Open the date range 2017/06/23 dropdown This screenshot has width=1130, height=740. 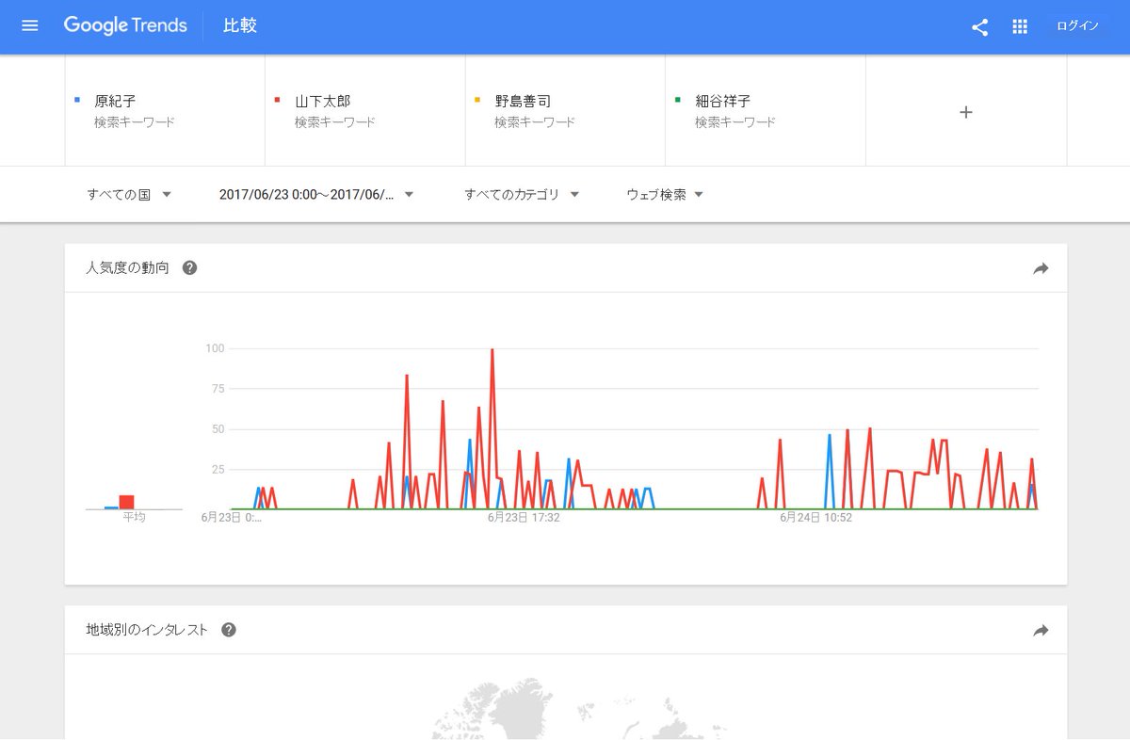pos(316,195)
